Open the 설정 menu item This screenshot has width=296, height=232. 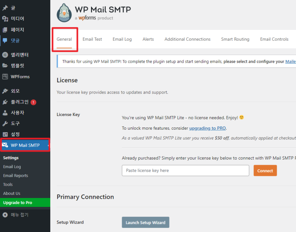pyautogui.click(x=15, y=134)
